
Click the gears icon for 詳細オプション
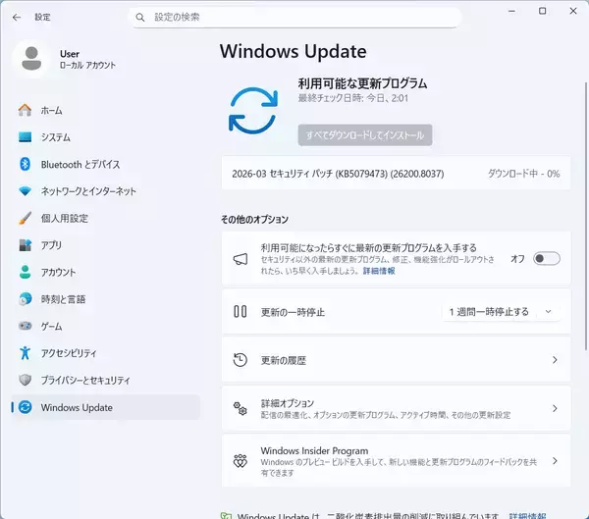[241, 408]
